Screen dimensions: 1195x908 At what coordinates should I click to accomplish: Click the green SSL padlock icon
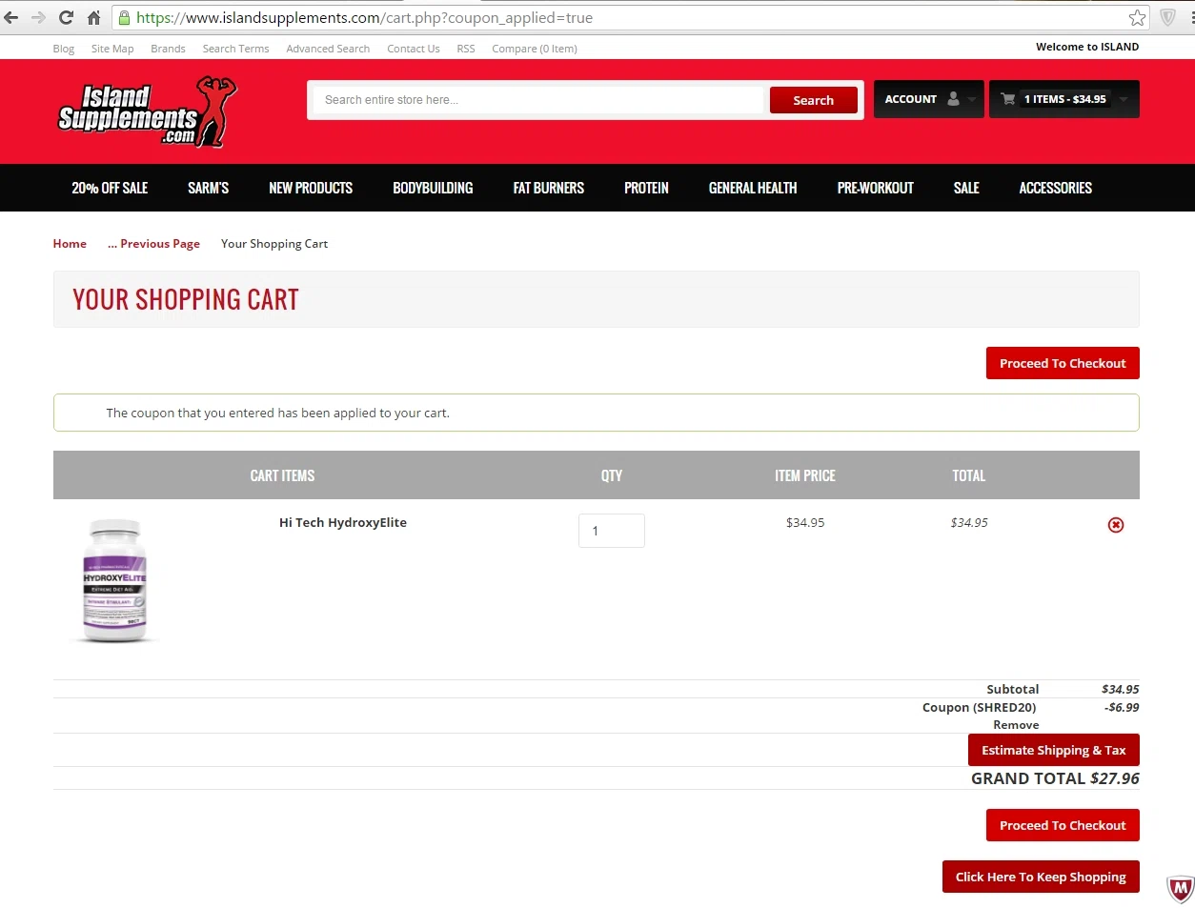124,17
